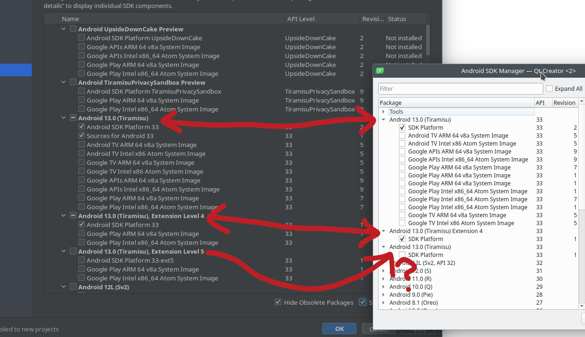Click the Package column header in Qt Creator
Screen dimensions: 585x337
click(x=457, y=103)
